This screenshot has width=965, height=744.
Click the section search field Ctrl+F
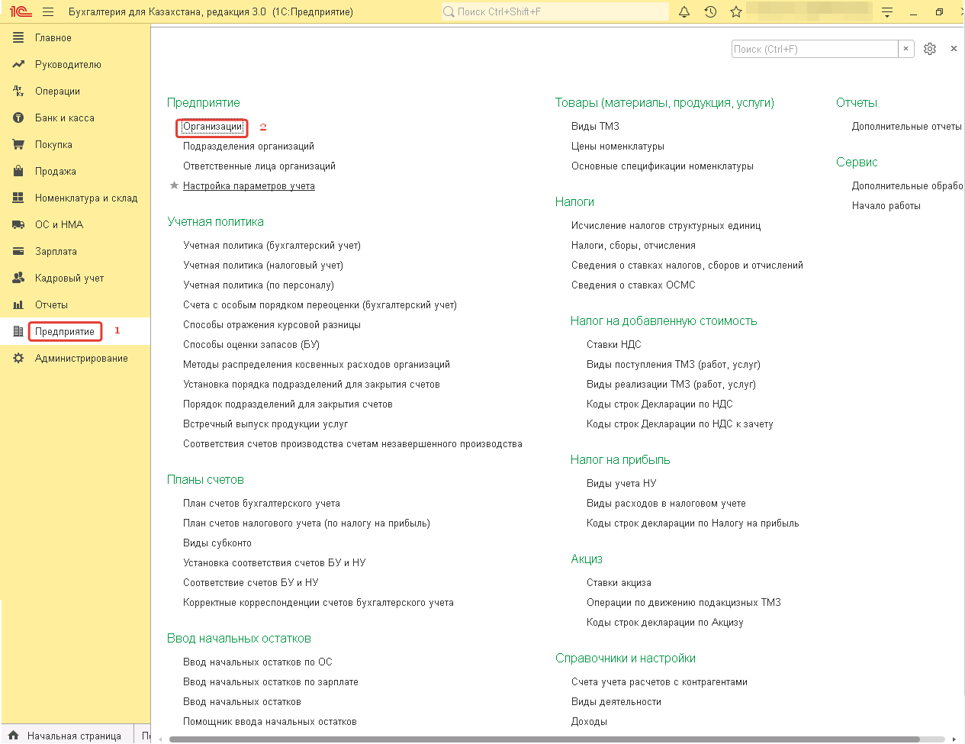click(x=815, y=49)
